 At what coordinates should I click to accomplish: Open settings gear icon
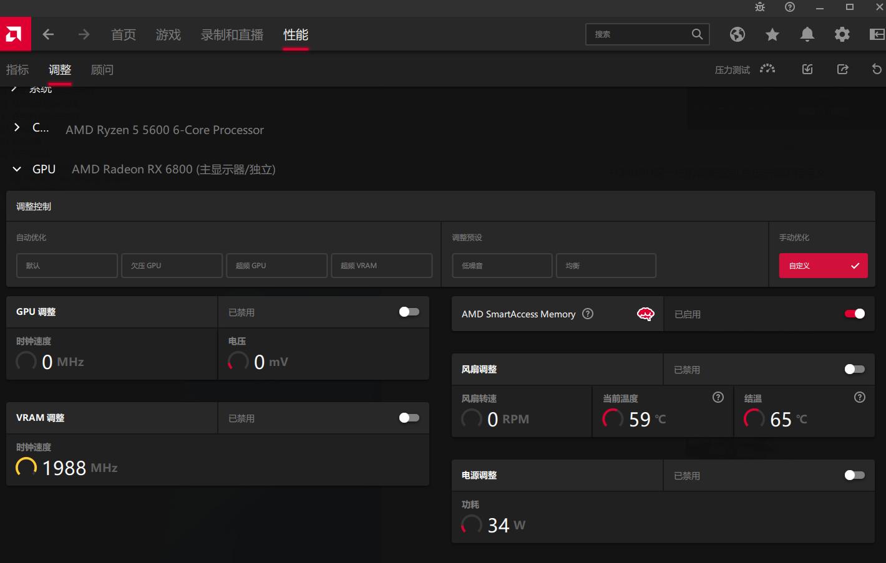click(x=842, y=34)
